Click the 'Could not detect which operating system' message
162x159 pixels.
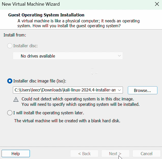(x=78, y=99)
